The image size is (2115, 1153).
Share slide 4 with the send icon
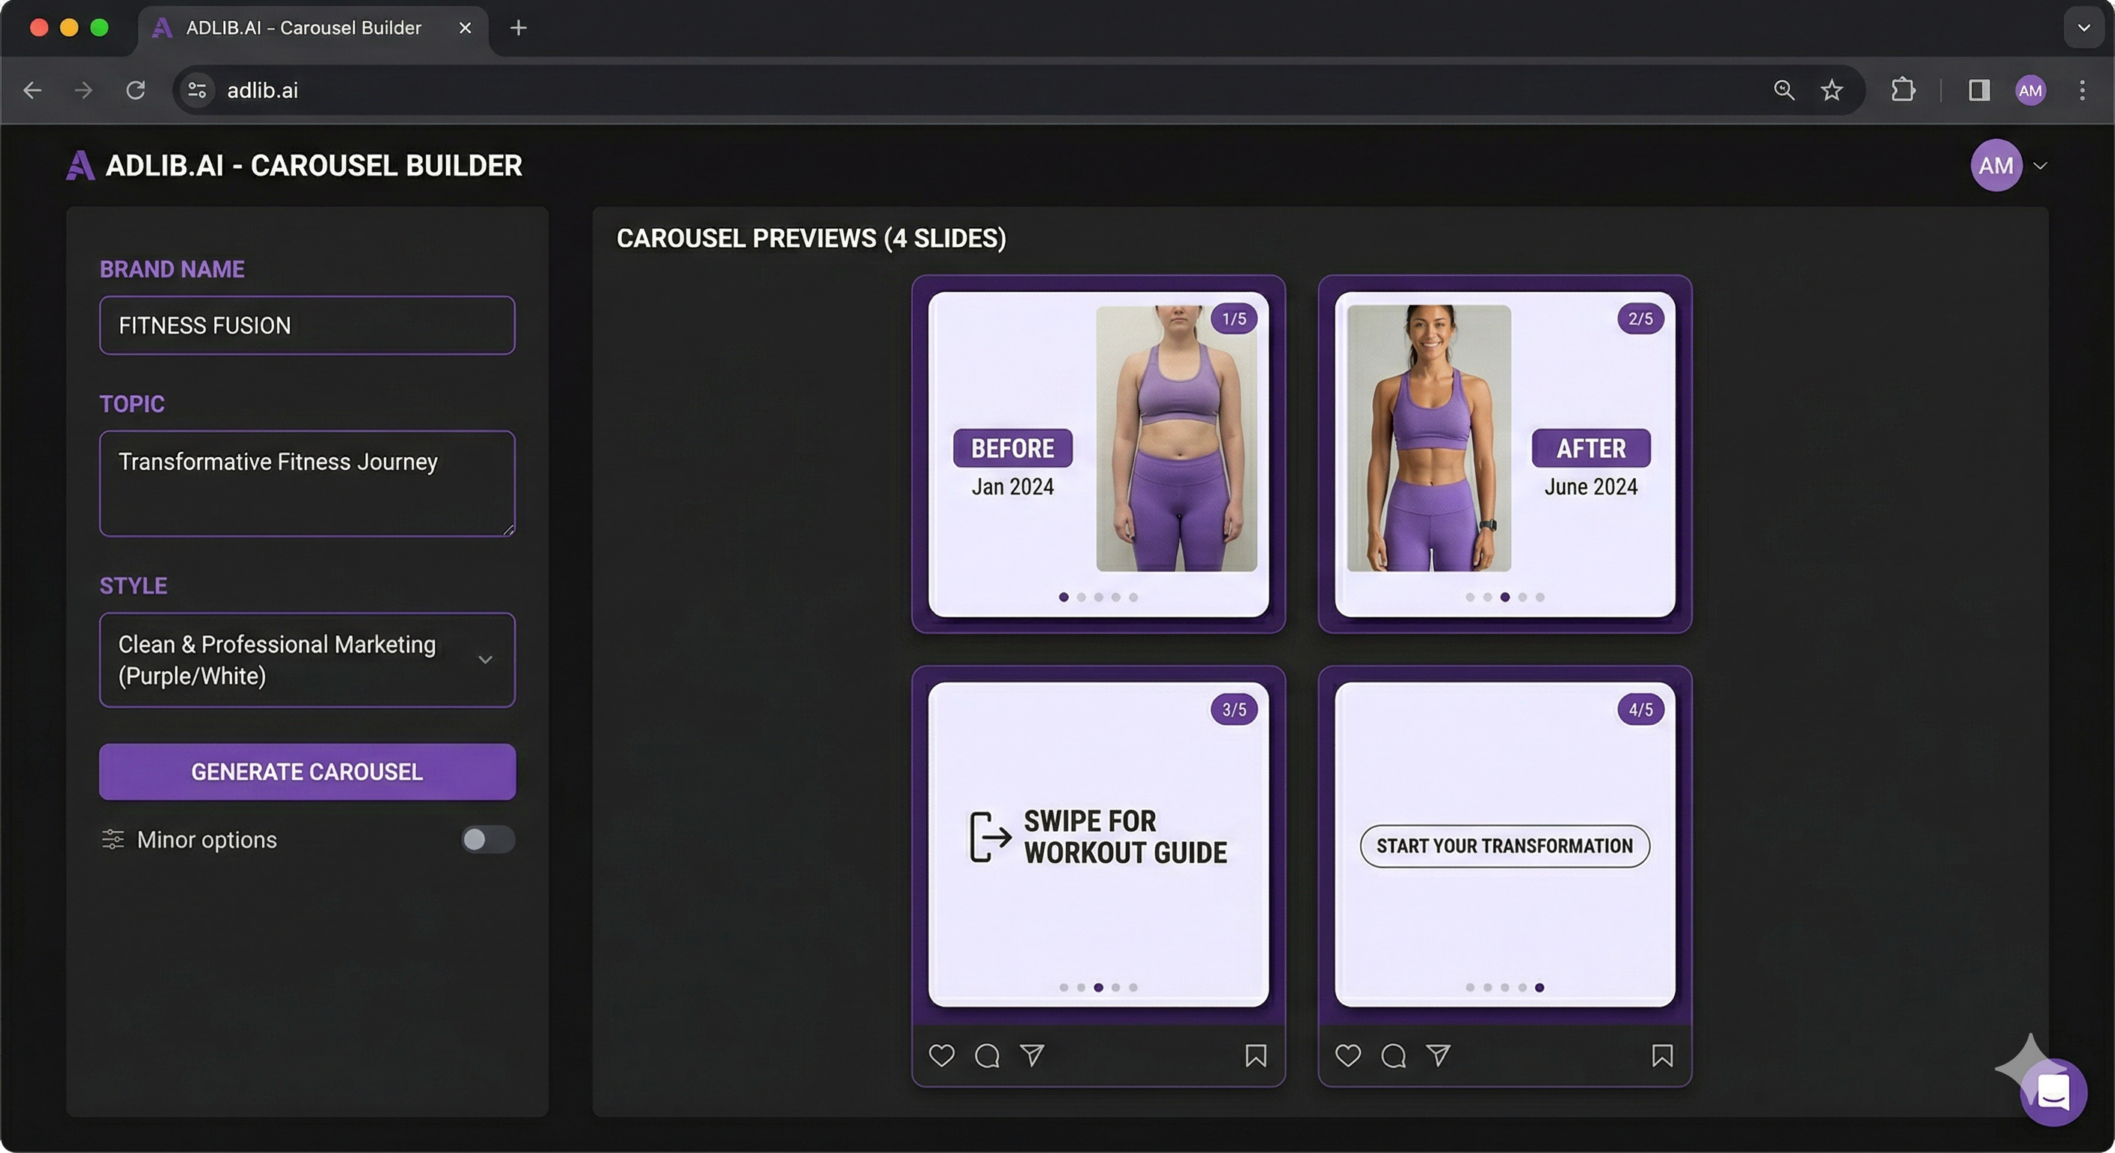click(1438, 1056)
